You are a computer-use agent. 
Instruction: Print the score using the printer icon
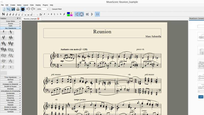pyautogui.click(x=18, y=9)
